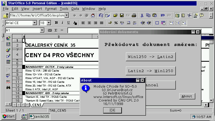Viewport: 215px width, 121px height.
Task: Open the Edit menu
Action: 15,9
